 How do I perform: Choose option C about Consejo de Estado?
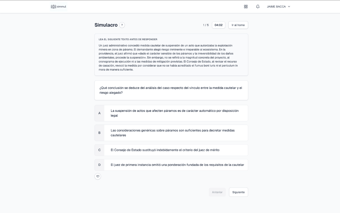[175, 150]
